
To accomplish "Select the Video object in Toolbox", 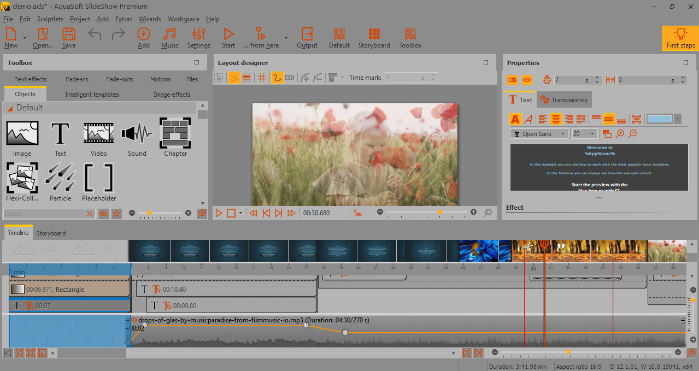I will click(x=99, y=139).
